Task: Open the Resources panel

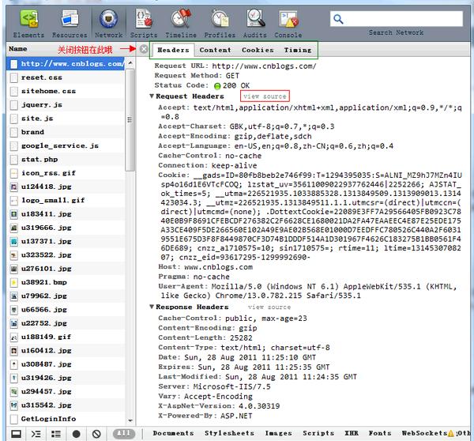Action: 69,21
